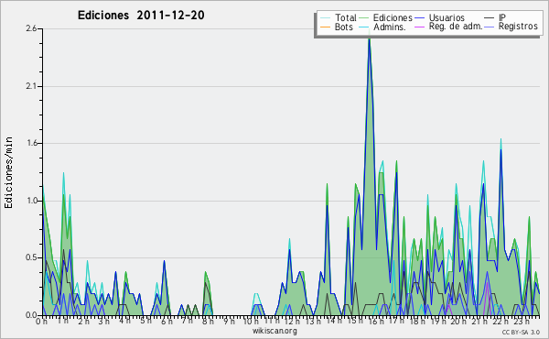
Task: Click the dark blue swatch beside Usuarios
Action: 419,18
